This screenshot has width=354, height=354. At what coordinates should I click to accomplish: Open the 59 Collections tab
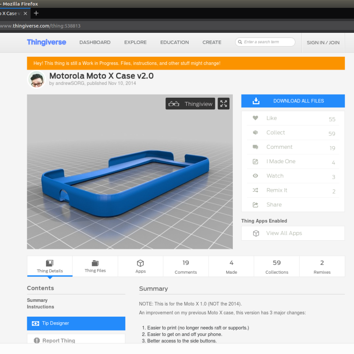(277, 266)
